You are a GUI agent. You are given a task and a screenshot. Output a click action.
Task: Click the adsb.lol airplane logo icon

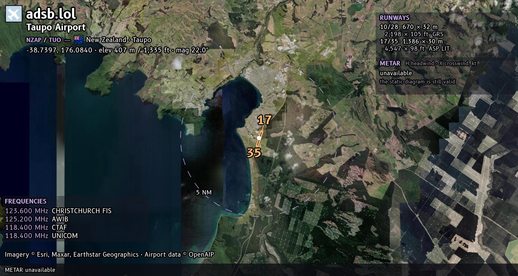(x=14, y=14)
